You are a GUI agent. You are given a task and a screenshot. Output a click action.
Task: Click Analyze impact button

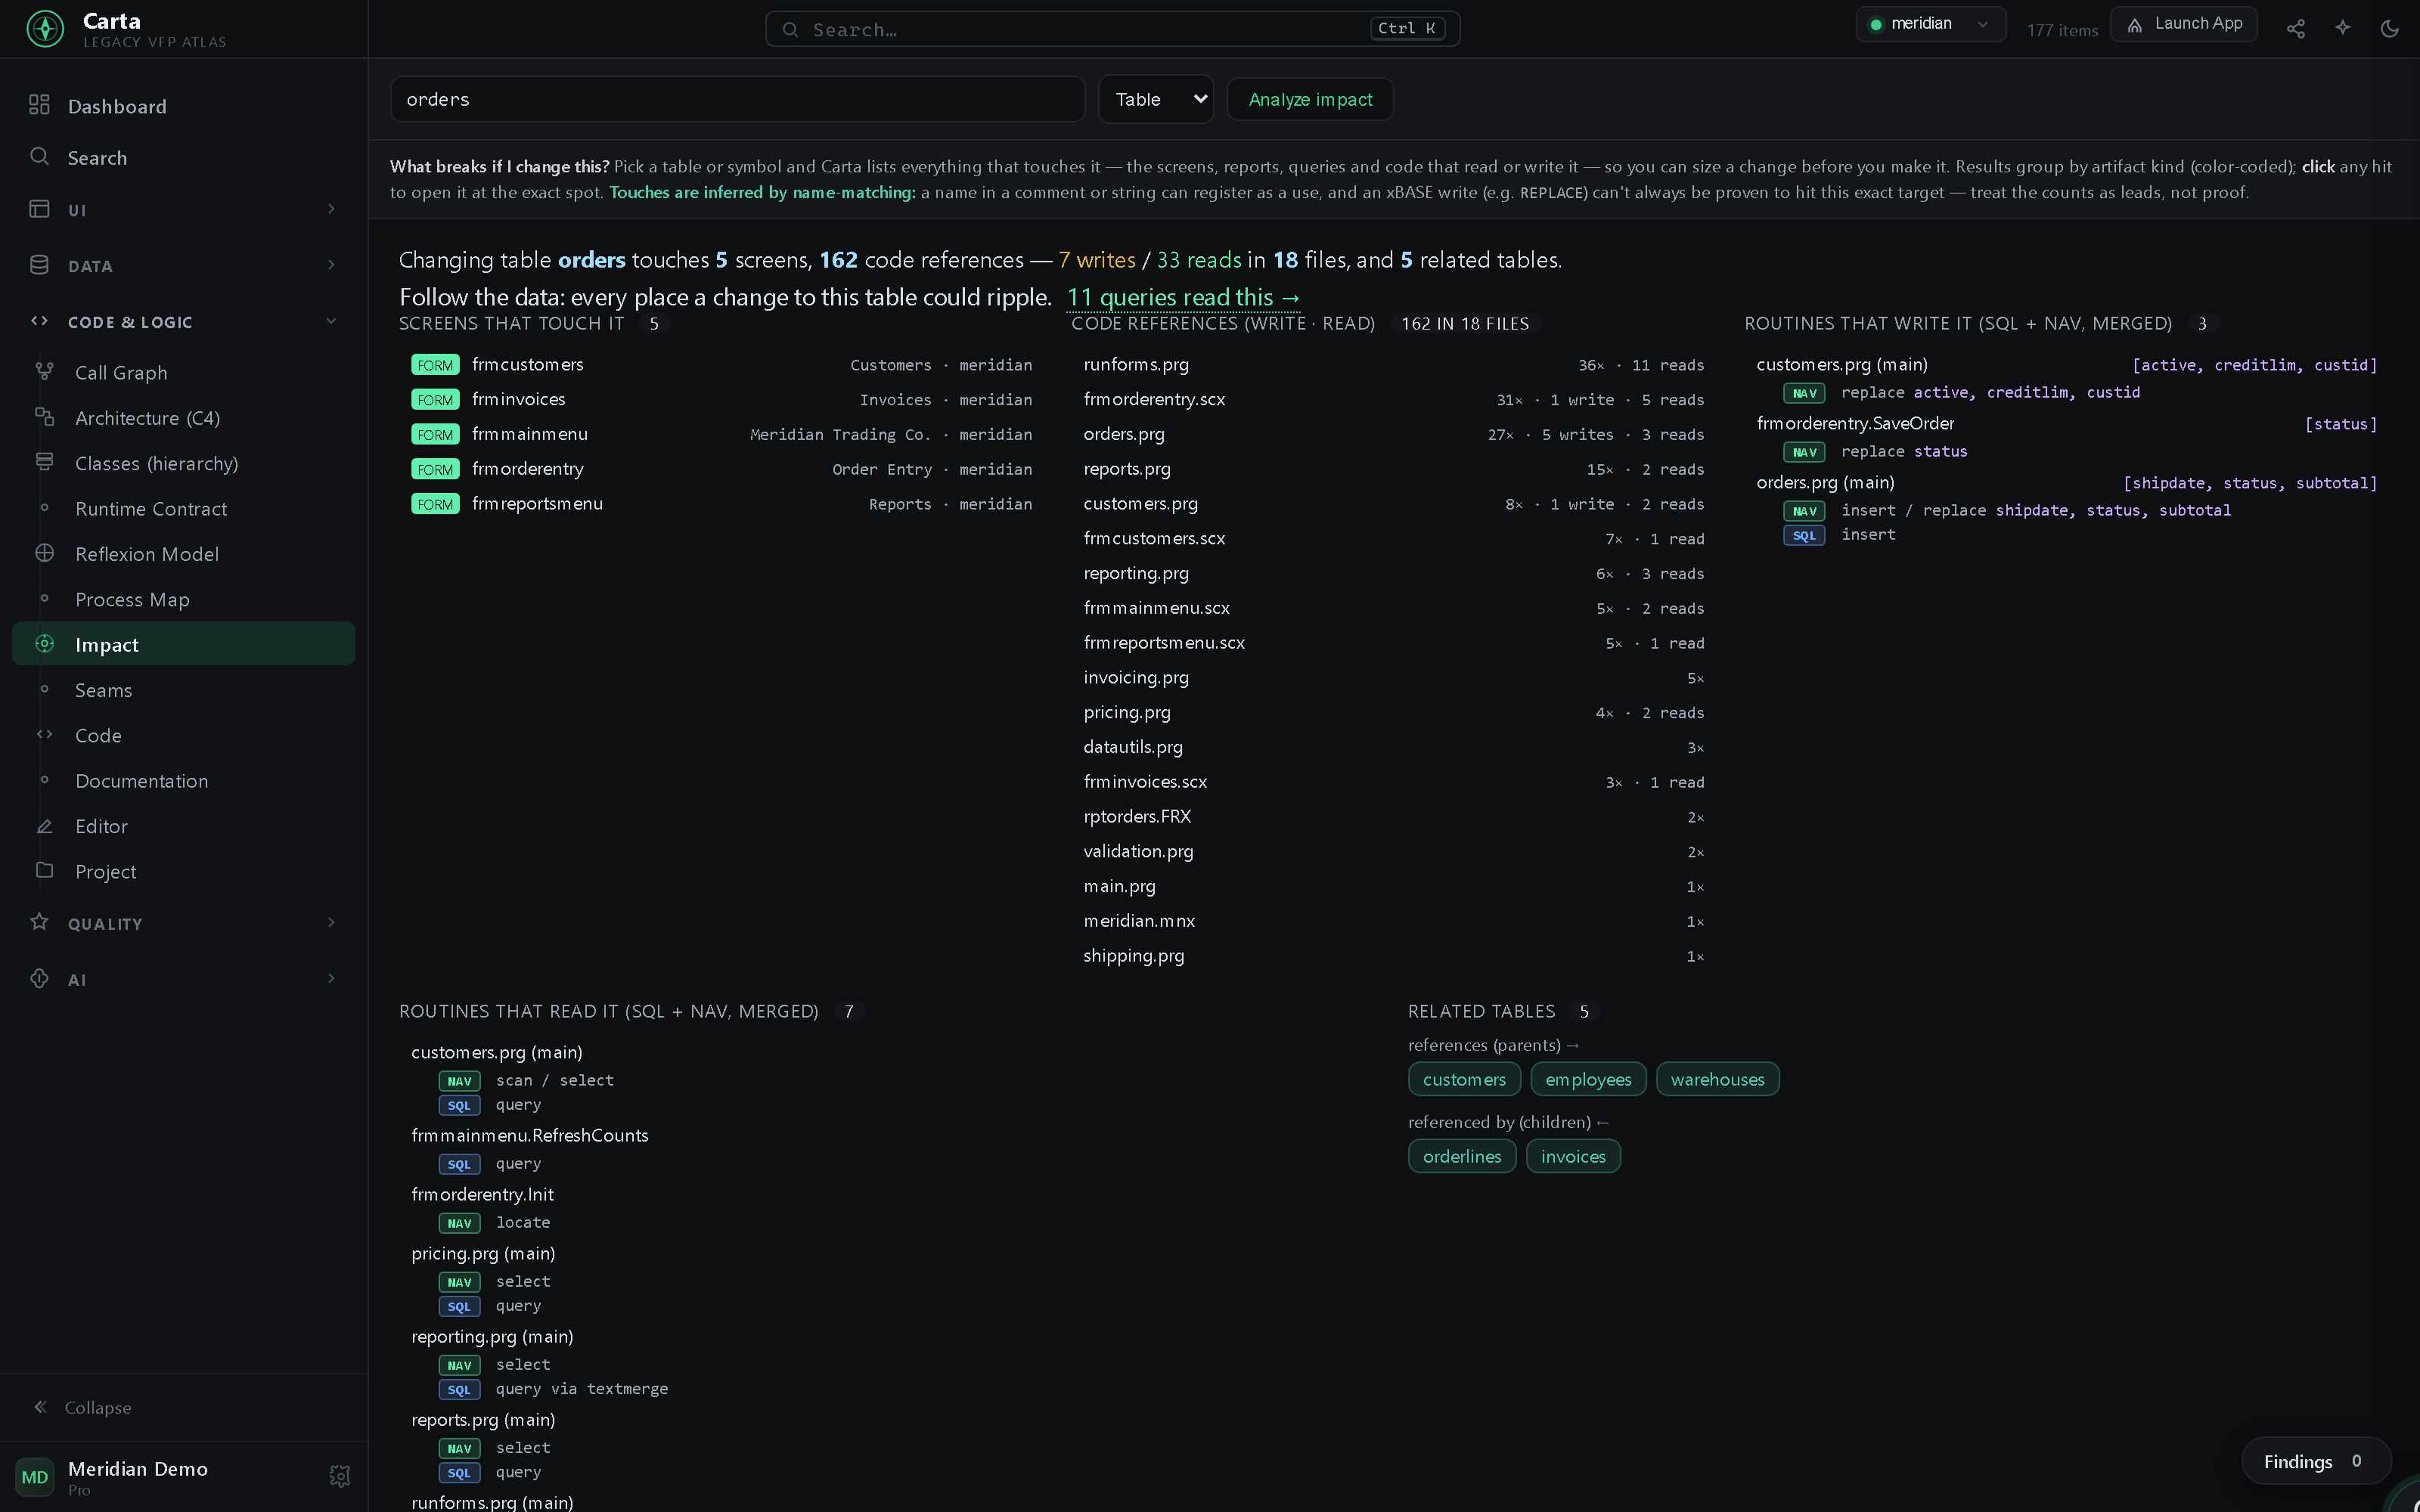(1310, 99)
